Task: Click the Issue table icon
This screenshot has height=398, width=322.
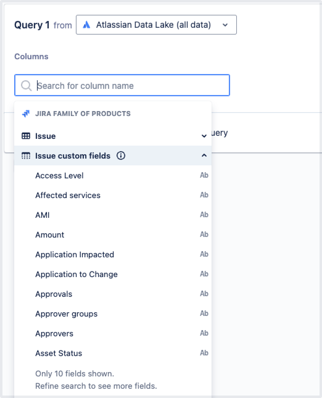Action: (26, 136)
